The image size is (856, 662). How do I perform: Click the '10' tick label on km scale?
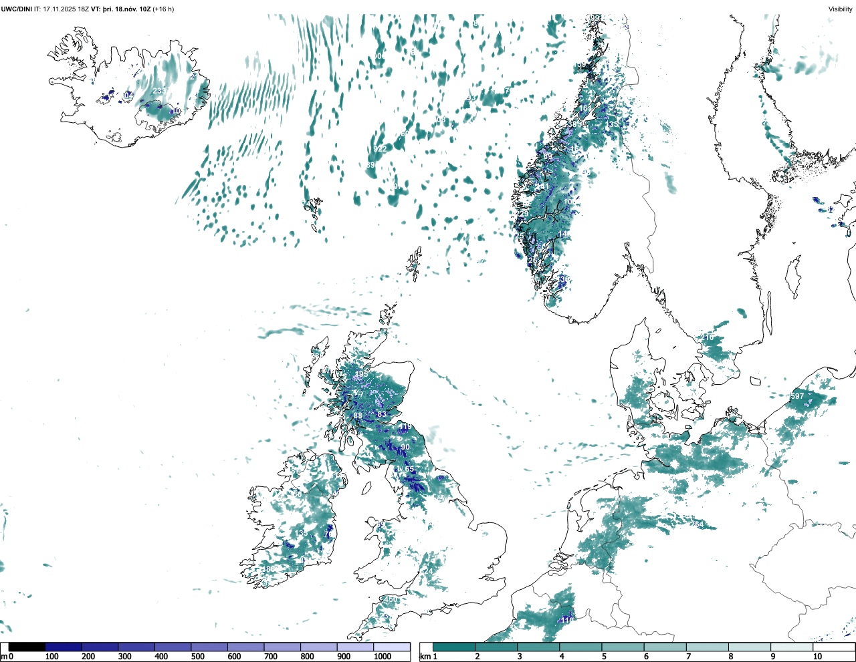coord(817,657)
